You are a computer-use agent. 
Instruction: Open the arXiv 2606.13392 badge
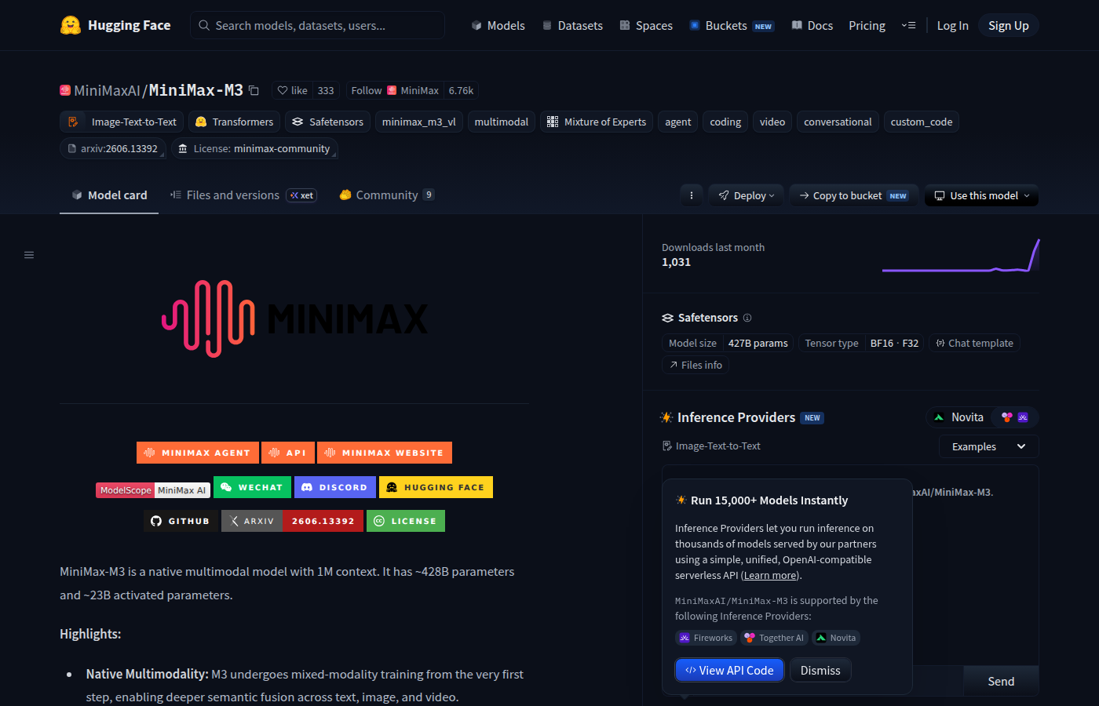point(292,521)
